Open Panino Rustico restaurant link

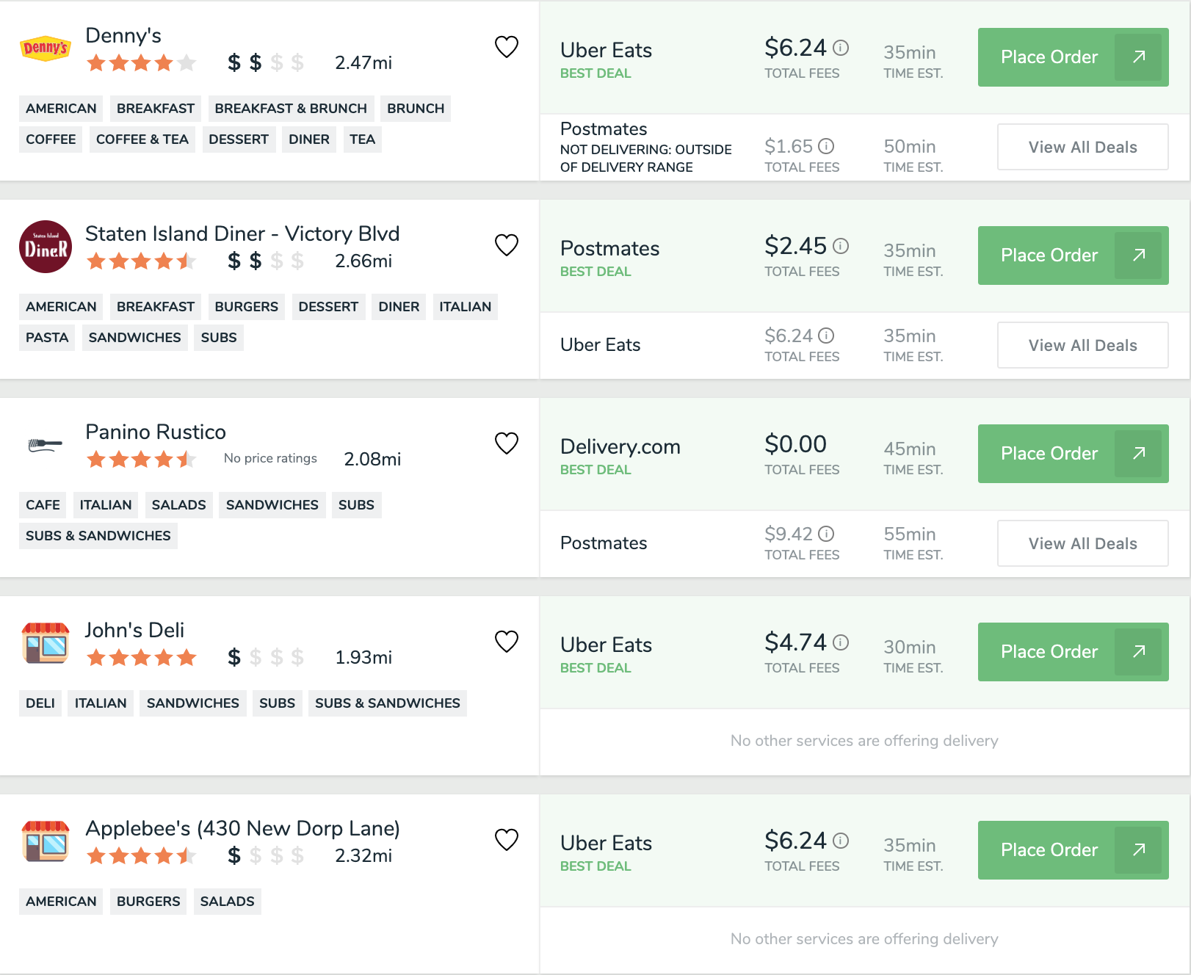tap(156, 432)
